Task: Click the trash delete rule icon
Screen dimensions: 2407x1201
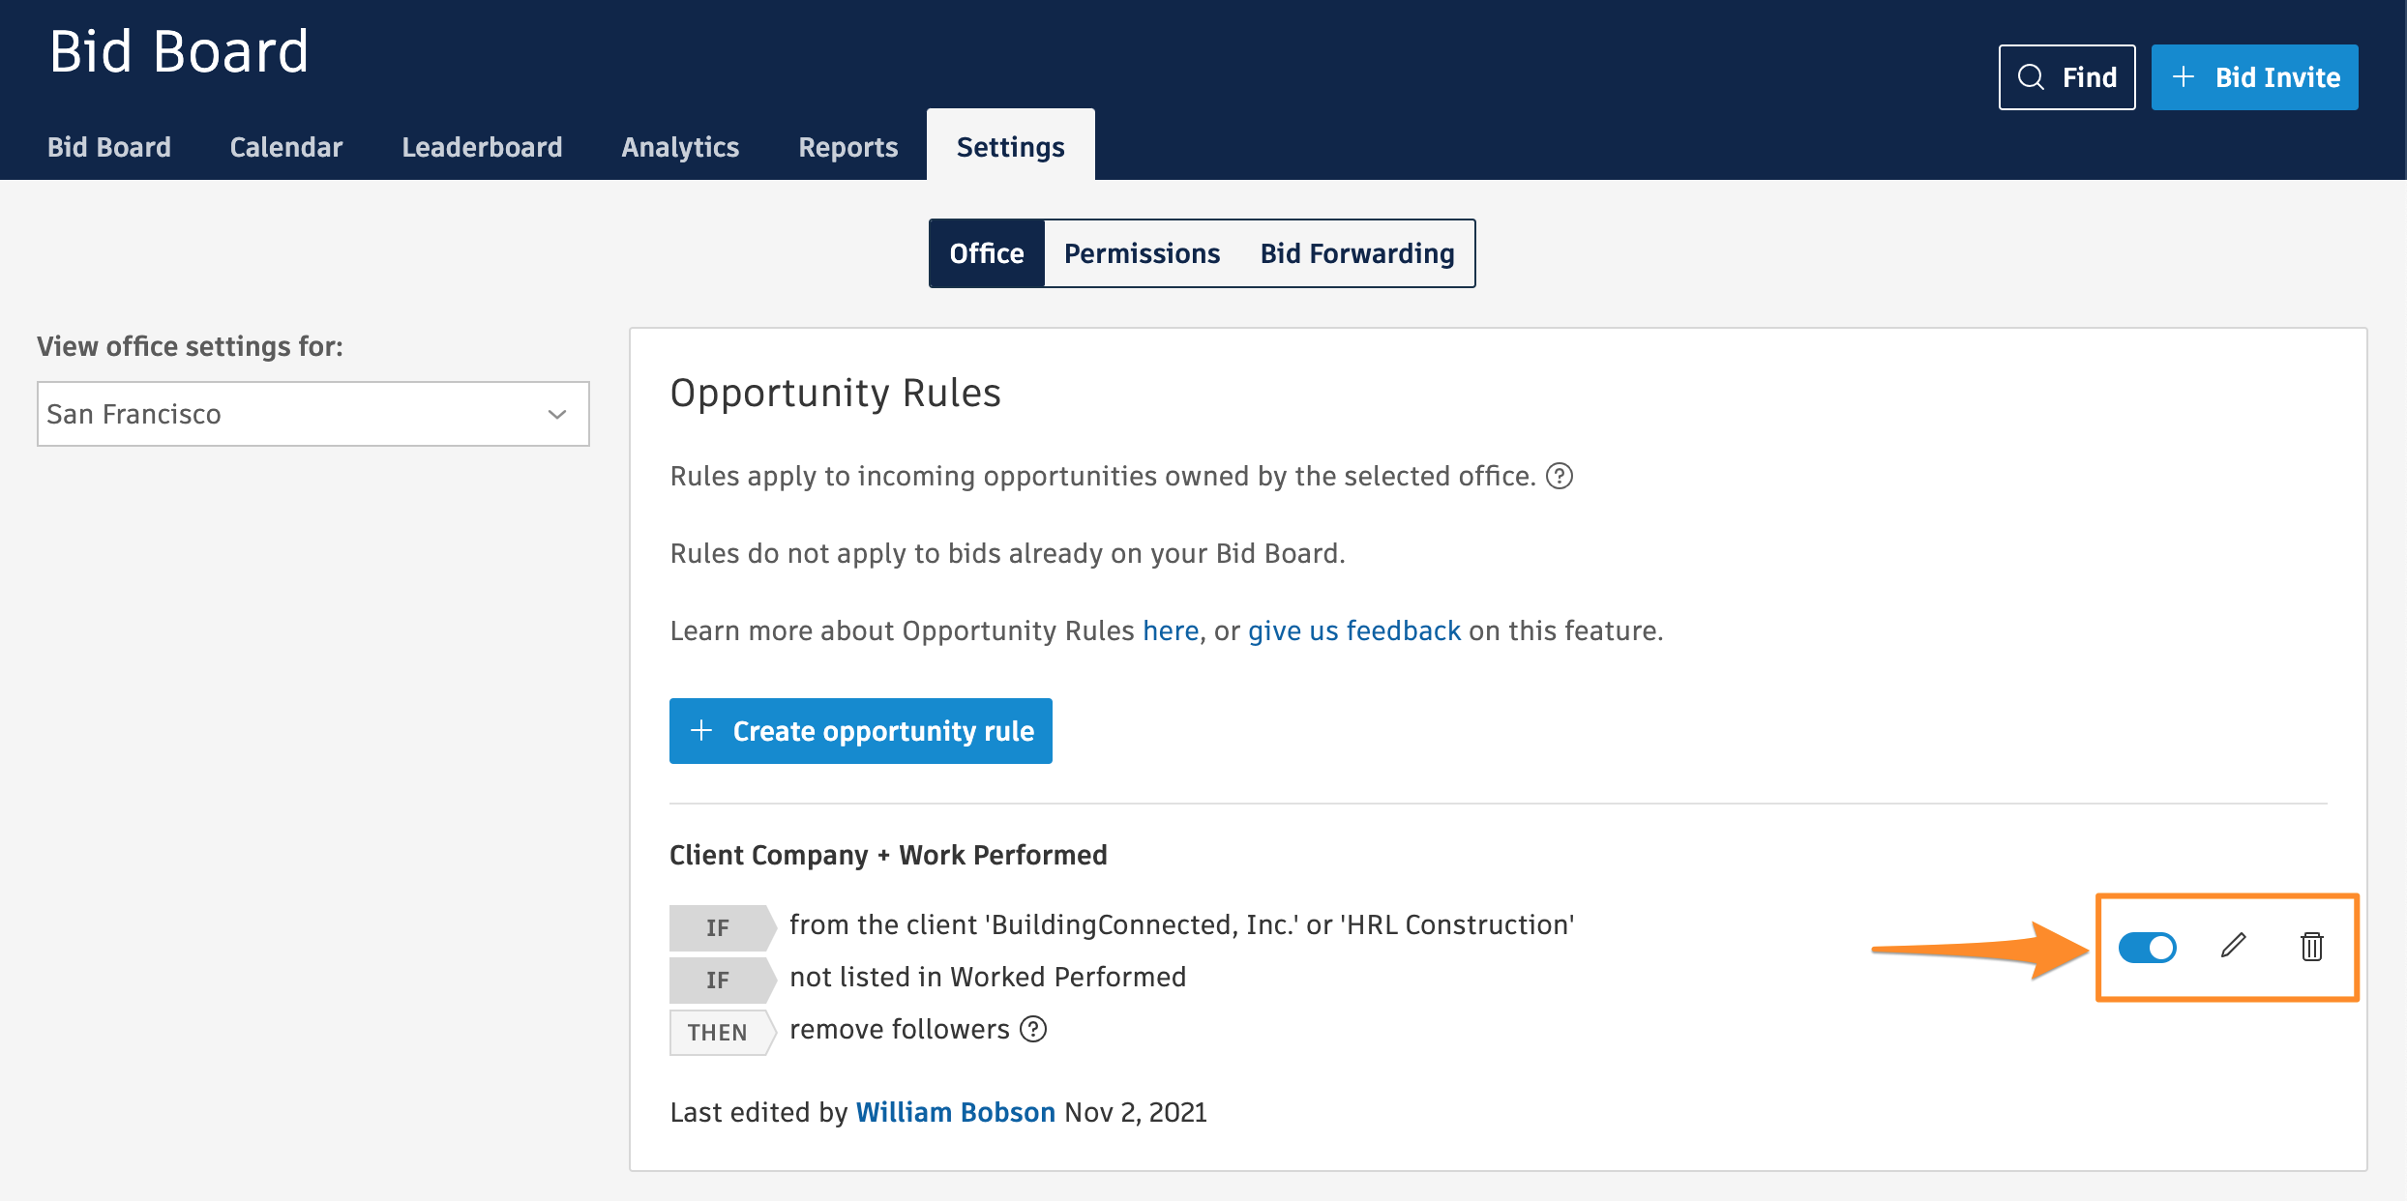Action: (2311, 946)
